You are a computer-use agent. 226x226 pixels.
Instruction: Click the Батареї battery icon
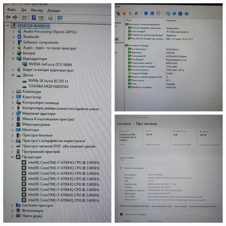click(x=19, y=53)
